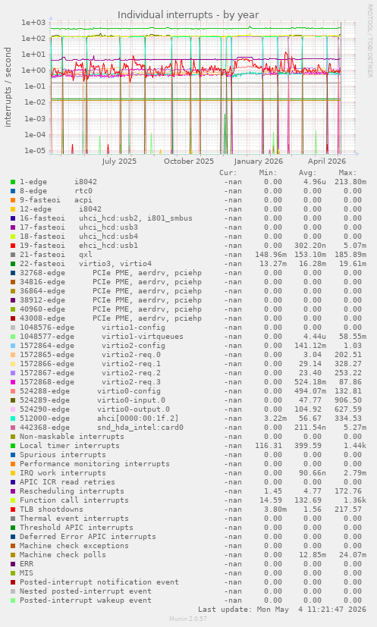Click the Machine check polls label

(63, 555)
